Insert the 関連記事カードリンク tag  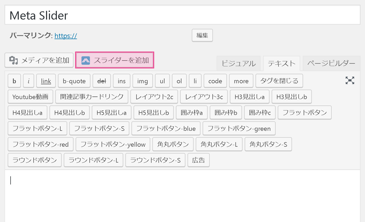92,97
